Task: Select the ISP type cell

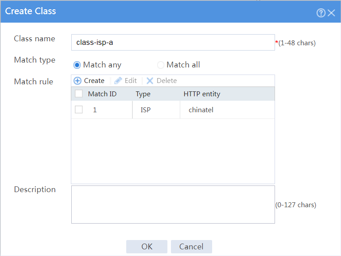Action: [x=156, y=110]
